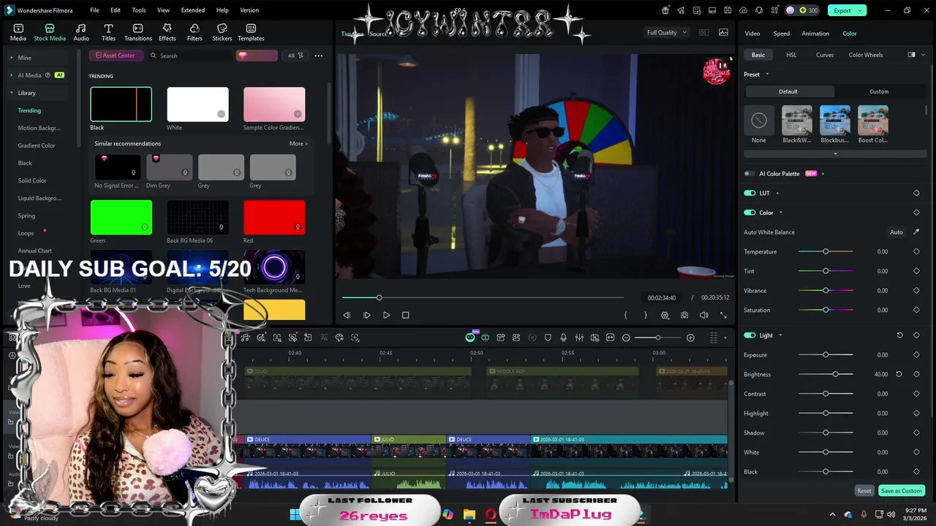Adjust the Brightness slider handle
936x526 pixels.
click(x=836, y=374)
